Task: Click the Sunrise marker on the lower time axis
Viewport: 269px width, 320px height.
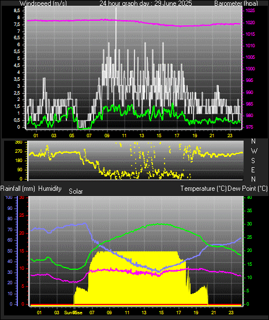Action: pyautogui.click(x=73, y=313)
